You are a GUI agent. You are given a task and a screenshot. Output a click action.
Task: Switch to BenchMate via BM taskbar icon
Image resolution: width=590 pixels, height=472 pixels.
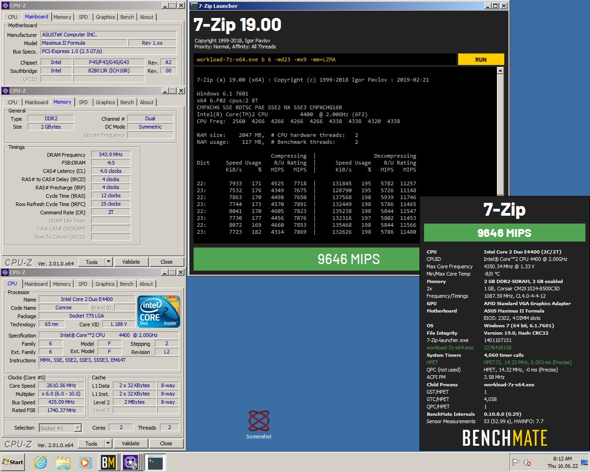pyautogui.click(x=108, y=462)
